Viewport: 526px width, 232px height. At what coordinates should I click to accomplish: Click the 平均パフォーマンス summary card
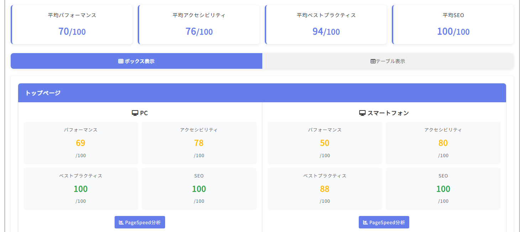(72, 25)
